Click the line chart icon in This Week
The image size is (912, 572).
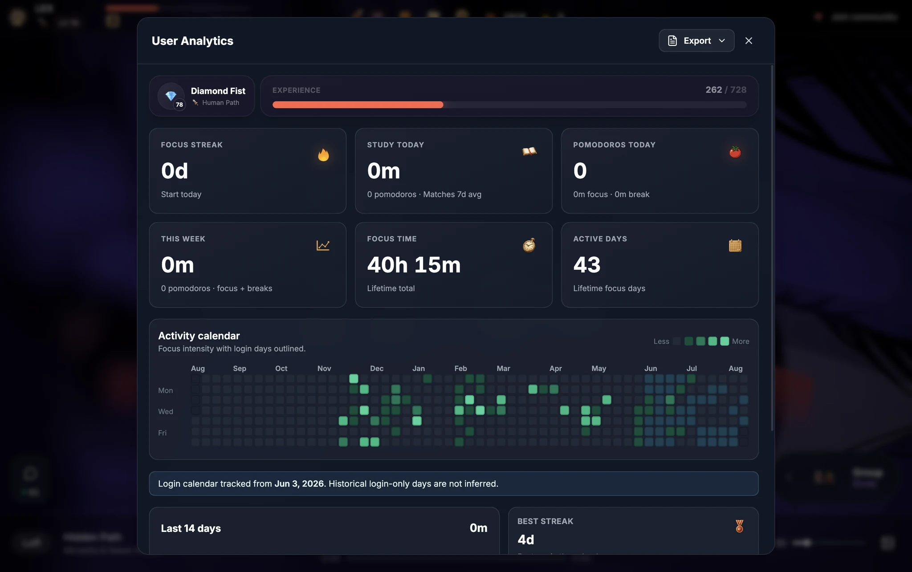[x=323, y=245]
